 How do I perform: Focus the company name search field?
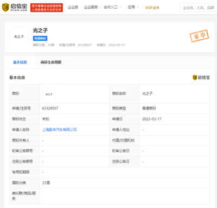(x=199, y=8)
